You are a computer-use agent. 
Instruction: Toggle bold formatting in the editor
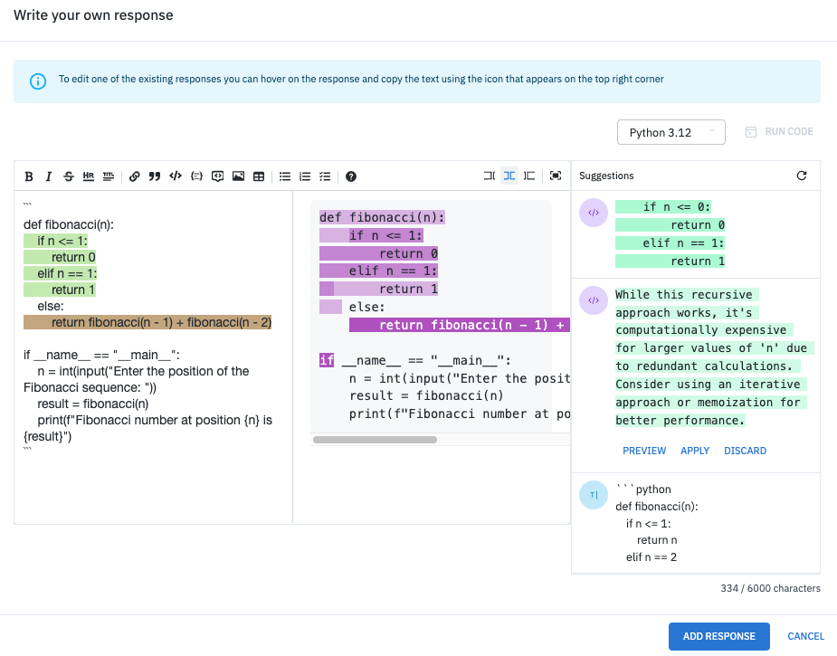click(x=29, y=176)
